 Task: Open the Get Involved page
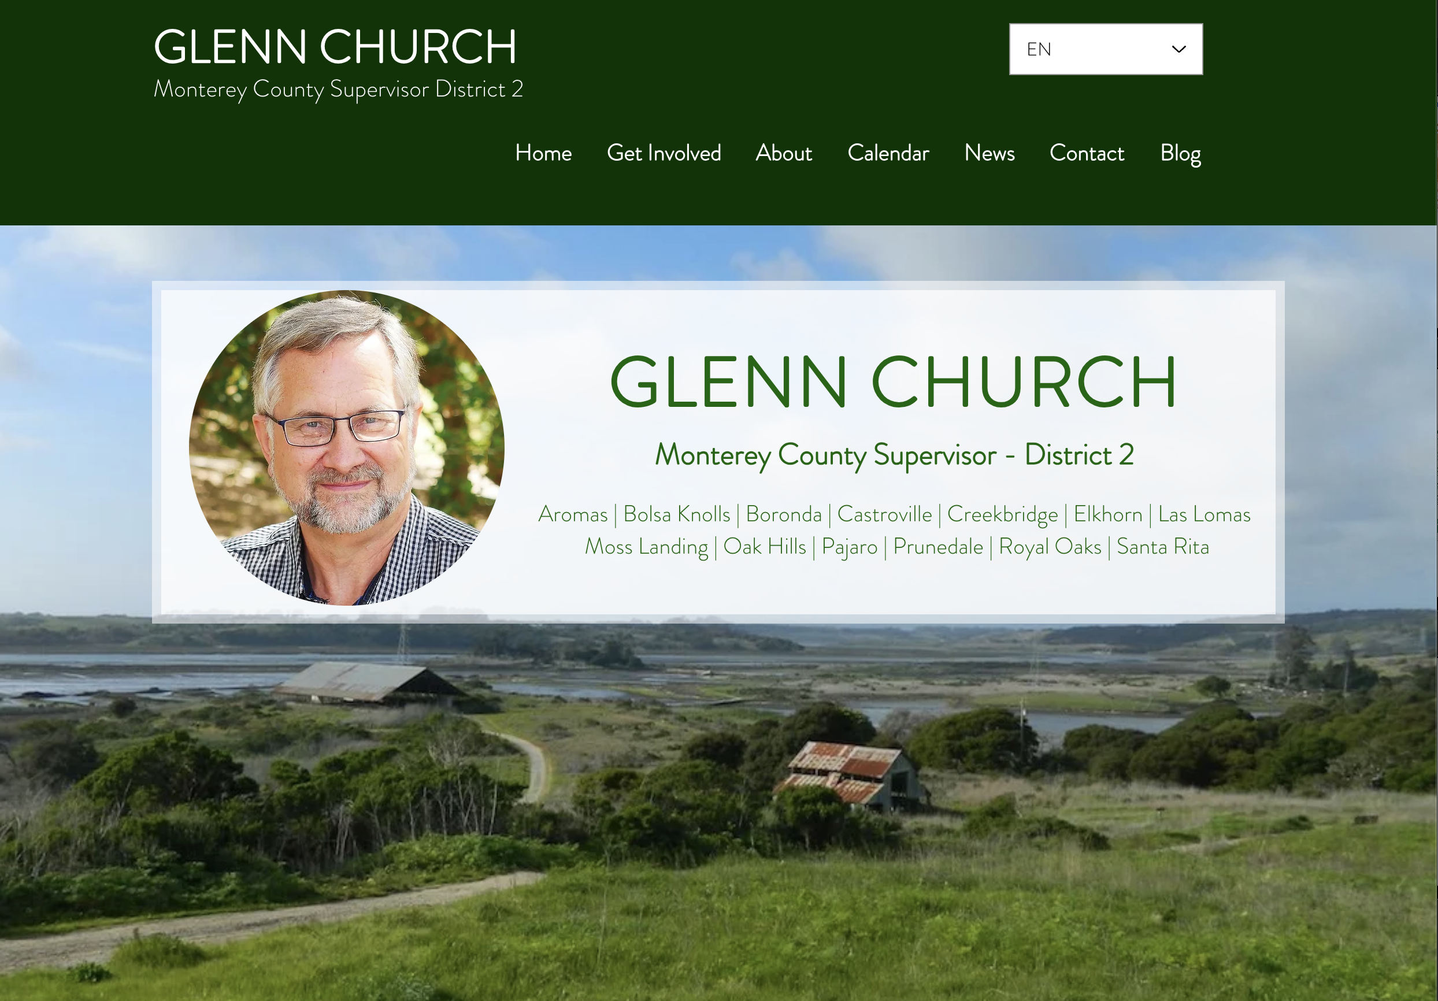[664, 153]
